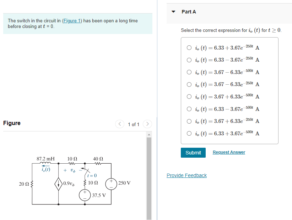The width and height of the screenshot is (292, 220).
Task: Open the Provide Feedback link
Action: (186, 175)
